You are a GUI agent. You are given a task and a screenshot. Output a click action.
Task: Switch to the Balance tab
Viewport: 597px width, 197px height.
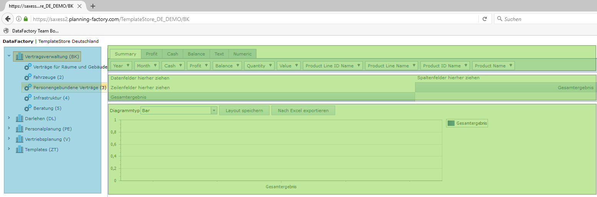[x=196, y=54]
